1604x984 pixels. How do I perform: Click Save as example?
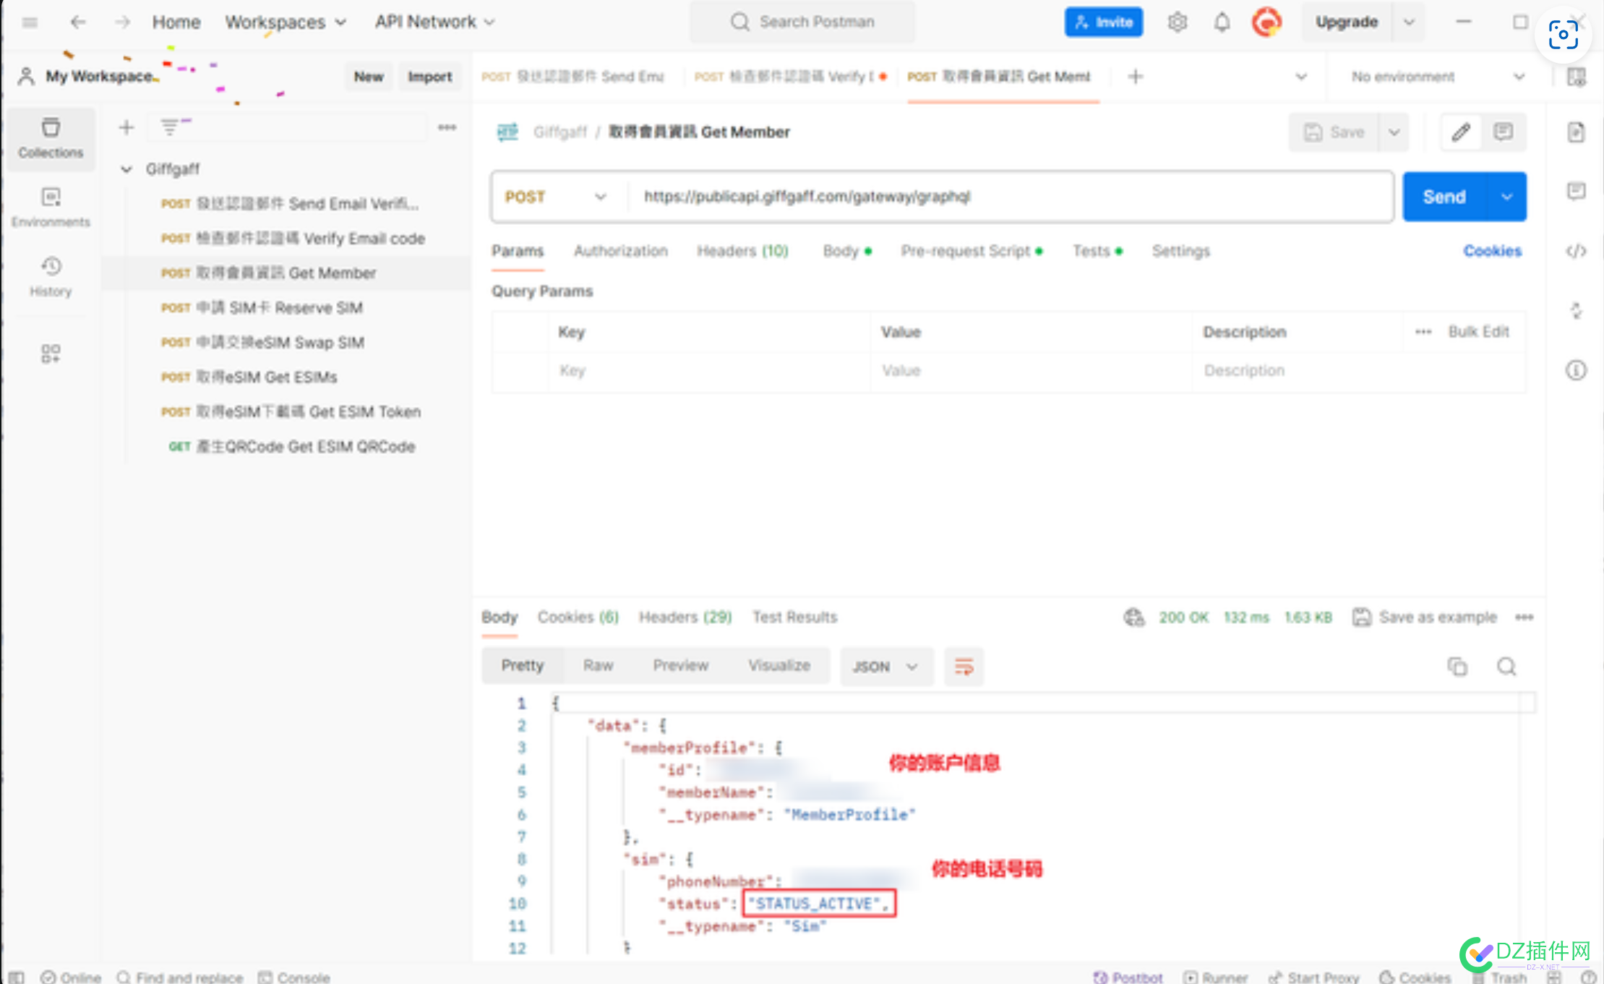click(x=1424, y=617)
